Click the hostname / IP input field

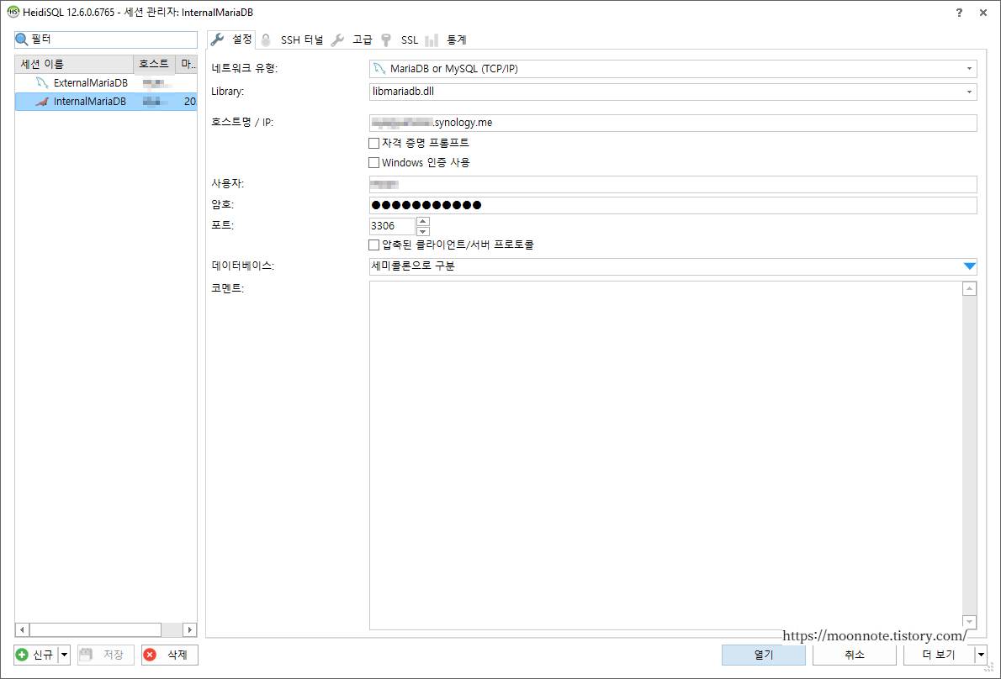[x=673, y=123]
